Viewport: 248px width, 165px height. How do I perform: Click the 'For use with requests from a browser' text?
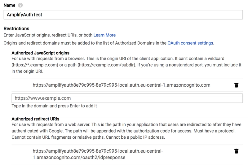point(48,59)
